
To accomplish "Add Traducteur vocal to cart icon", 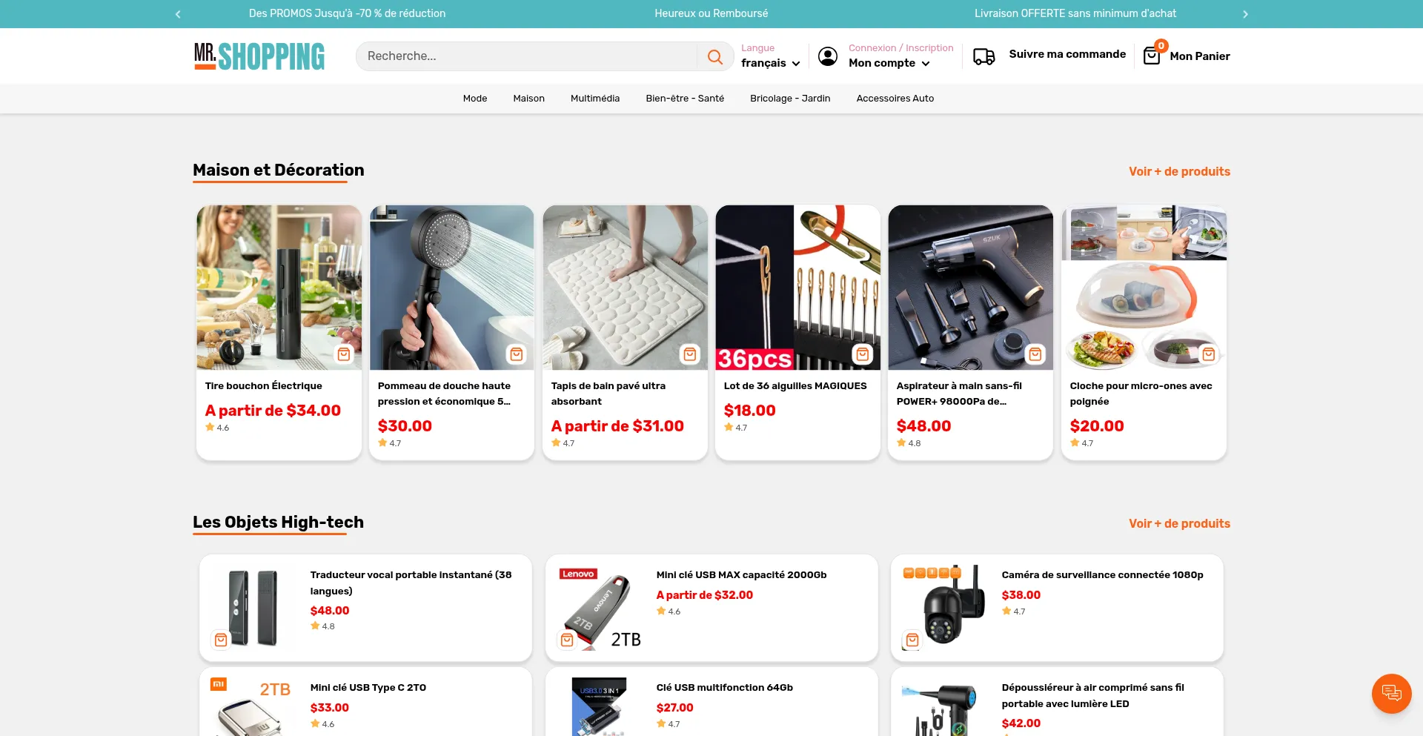I will (221, 640).
